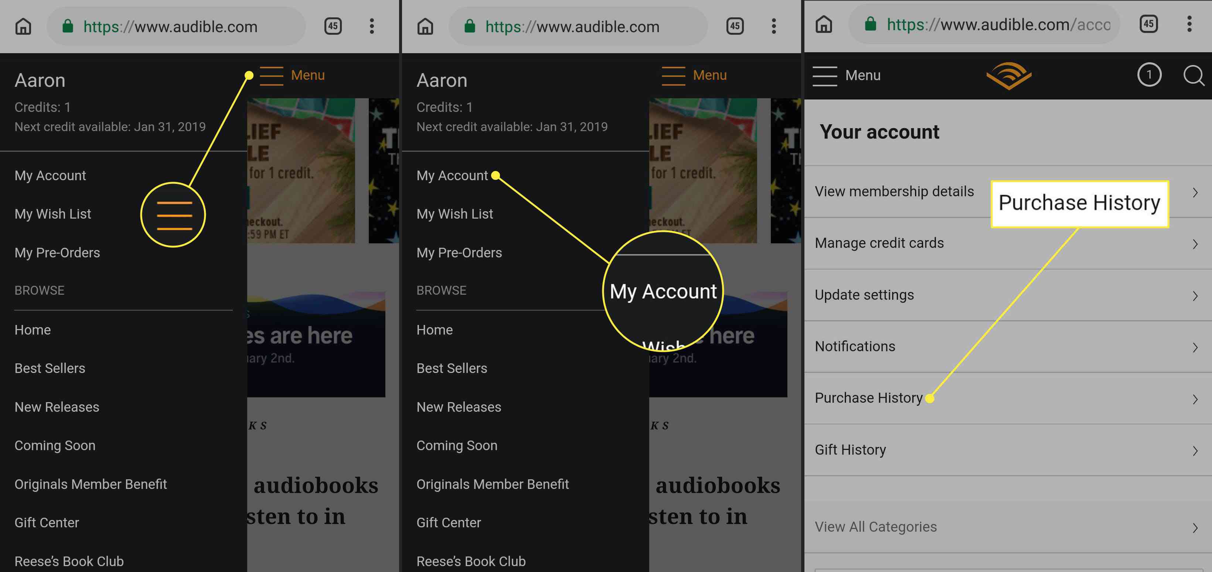Open My Account in the middle panel menu

[452, 176]
